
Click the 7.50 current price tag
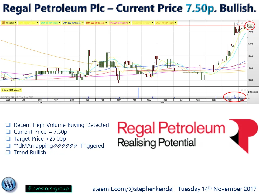pyautogui.click(x=250, y=26)
